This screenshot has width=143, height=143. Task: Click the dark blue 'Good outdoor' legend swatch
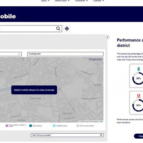pos(31,126)
